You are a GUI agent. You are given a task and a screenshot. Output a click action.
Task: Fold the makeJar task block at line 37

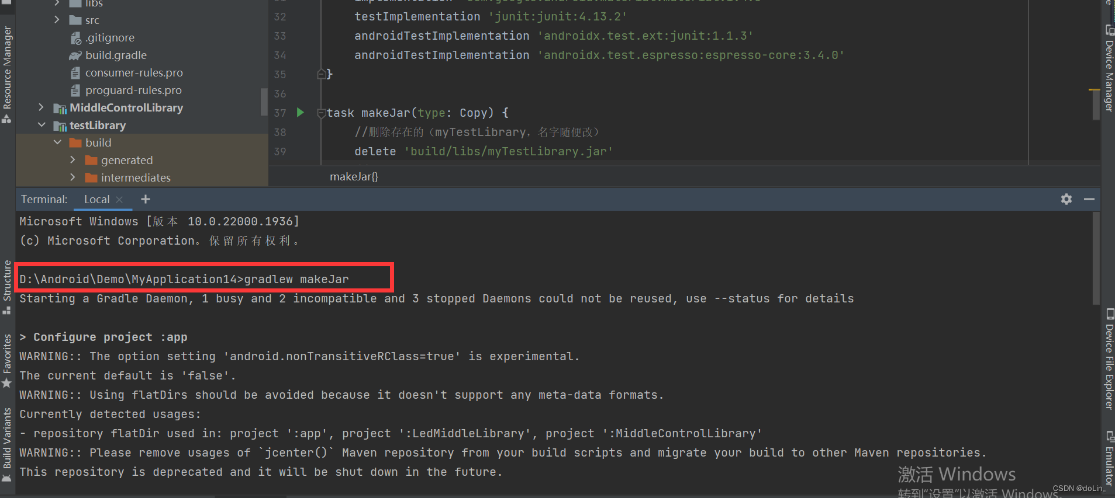point(321,113)
